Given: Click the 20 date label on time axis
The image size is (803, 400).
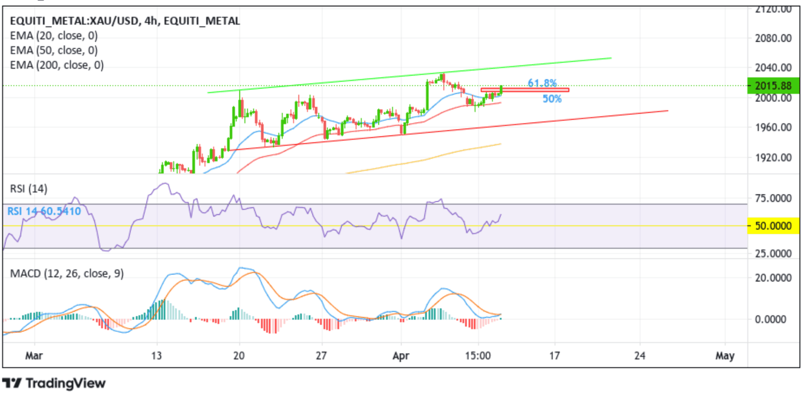Looking at the screenshot, I should [x=239, y=355].
